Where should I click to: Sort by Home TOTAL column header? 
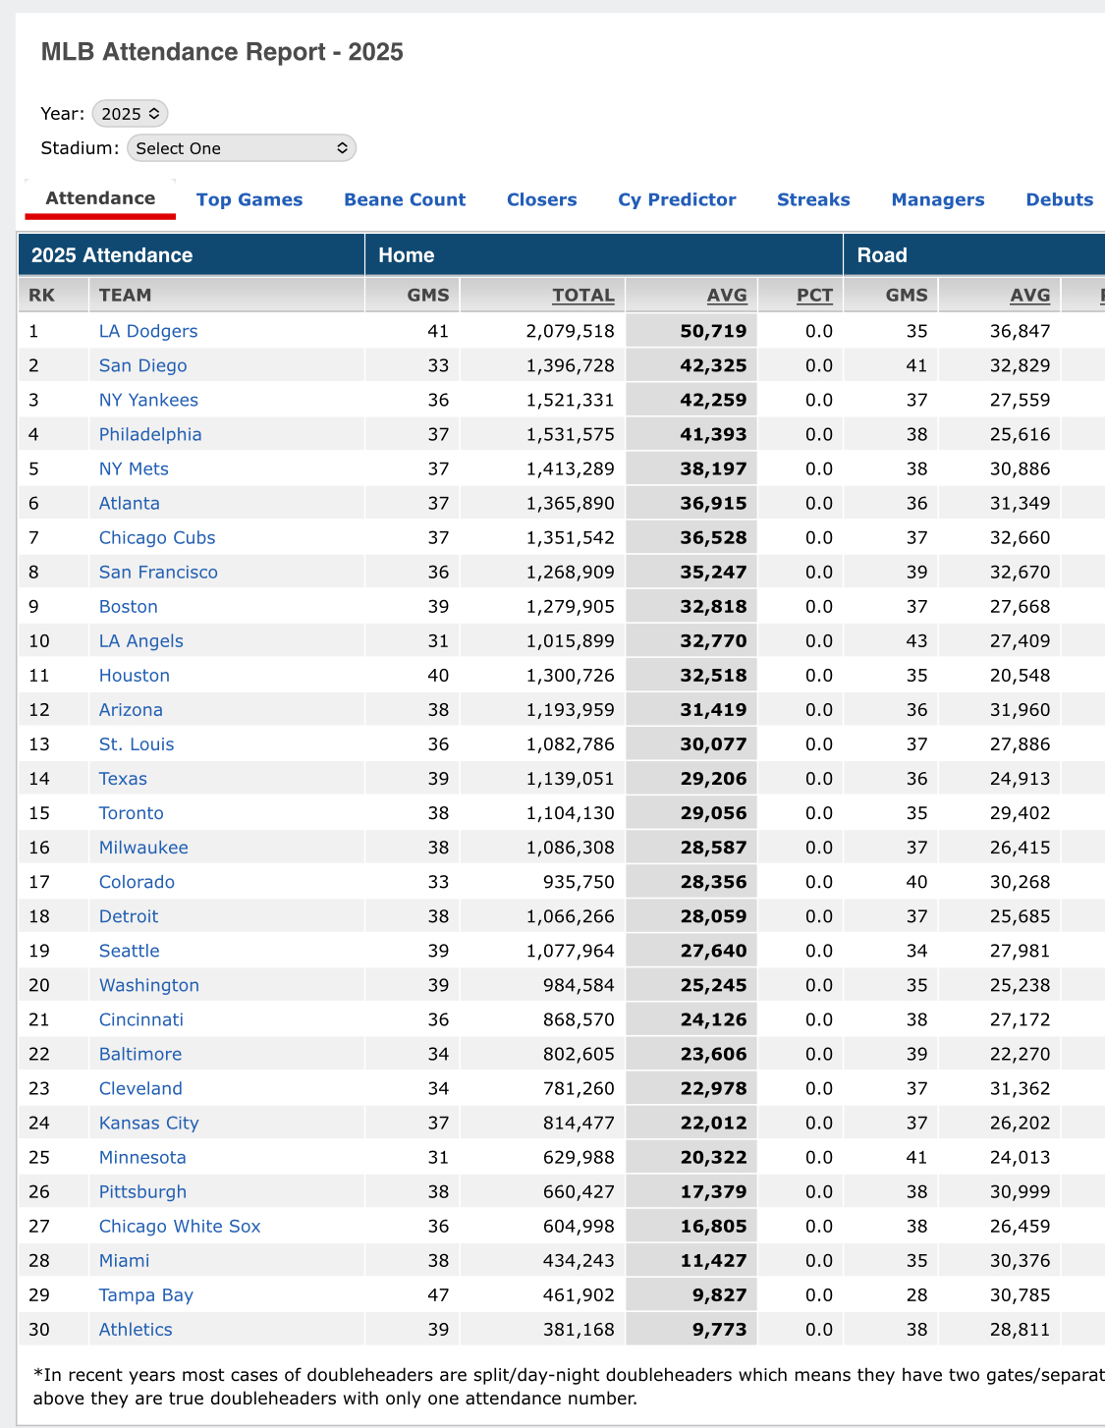583,295
